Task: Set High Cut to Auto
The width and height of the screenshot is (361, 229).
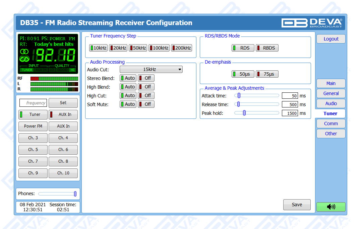Action: pos(128,95)
